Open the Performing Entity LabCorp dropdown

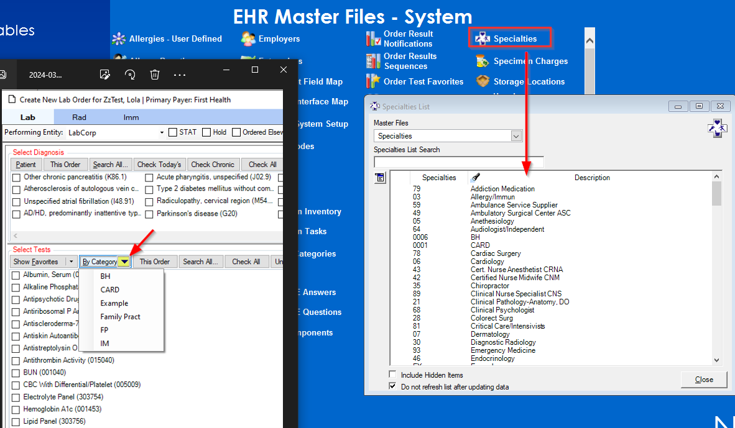click(162, 132)
